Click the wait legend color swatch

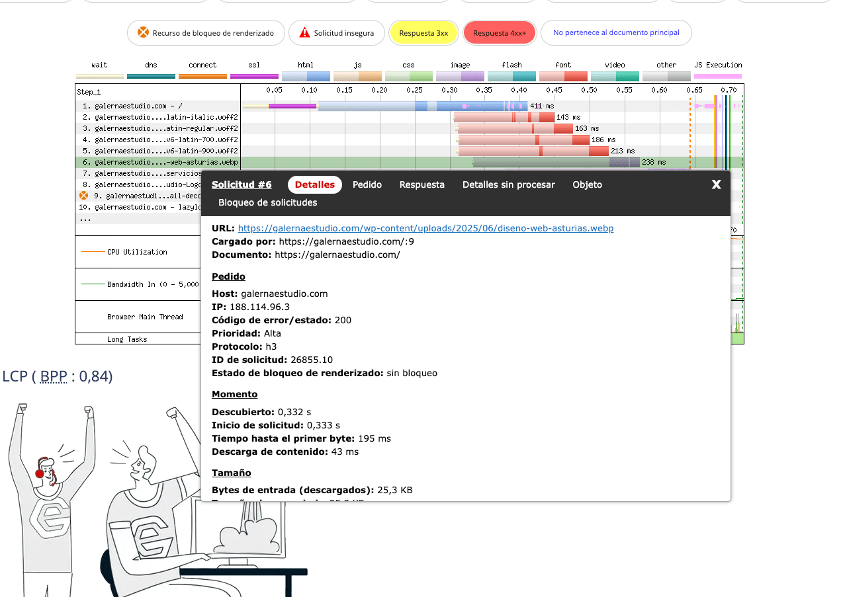click(x=100, y=76)
